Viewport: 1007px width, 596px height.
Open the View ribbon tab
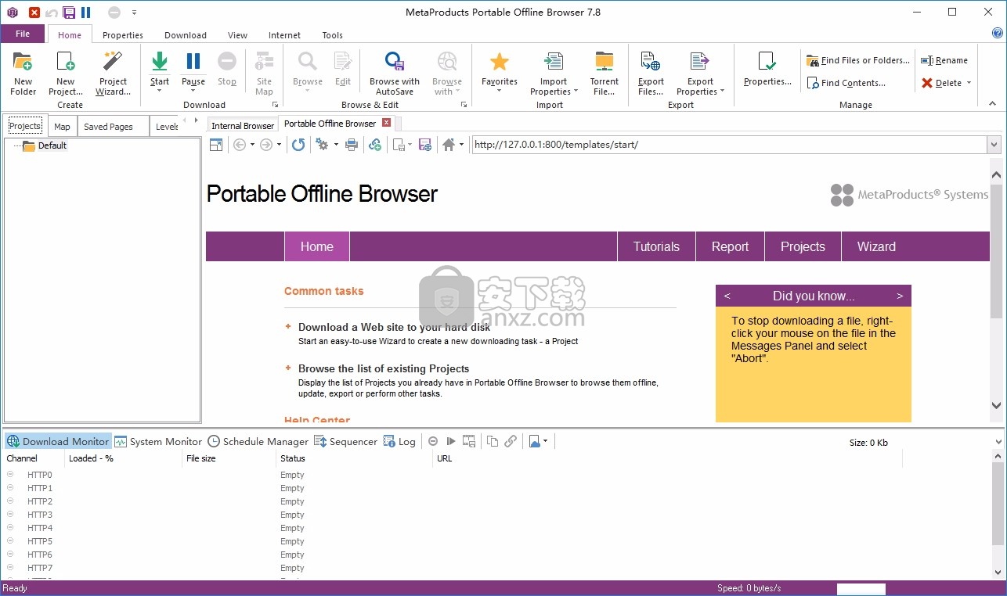(x=237, y=35)
